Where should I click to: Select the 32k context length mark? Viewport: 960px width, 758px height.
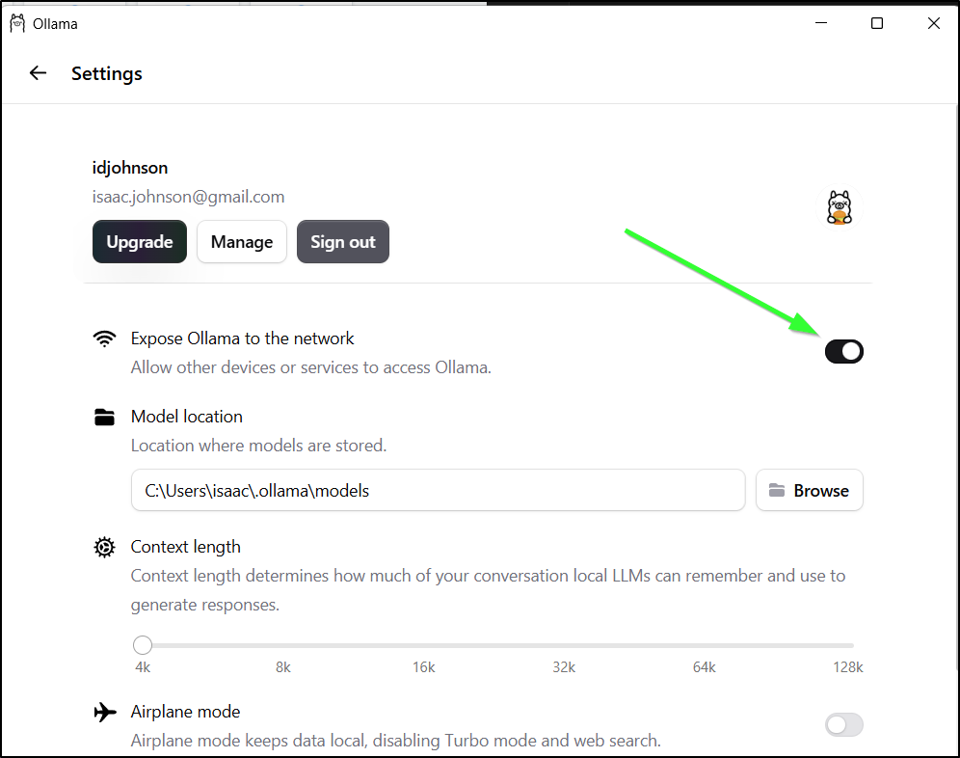pos(564,667)
